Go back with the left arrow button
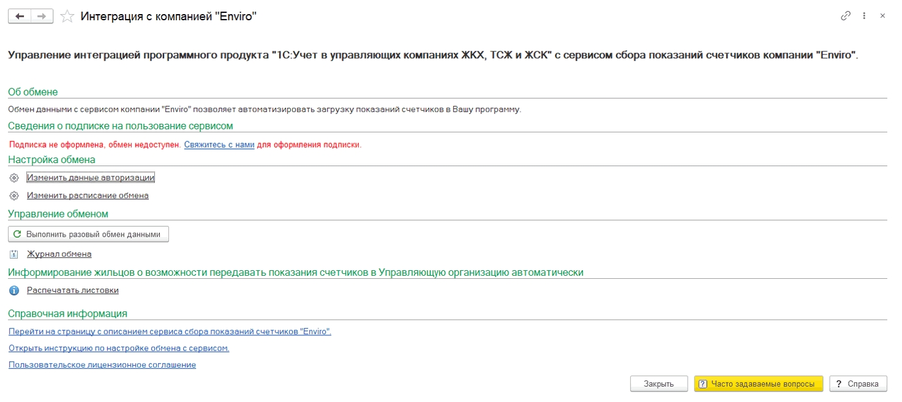 pyautogui.click(x=19, y=17)
